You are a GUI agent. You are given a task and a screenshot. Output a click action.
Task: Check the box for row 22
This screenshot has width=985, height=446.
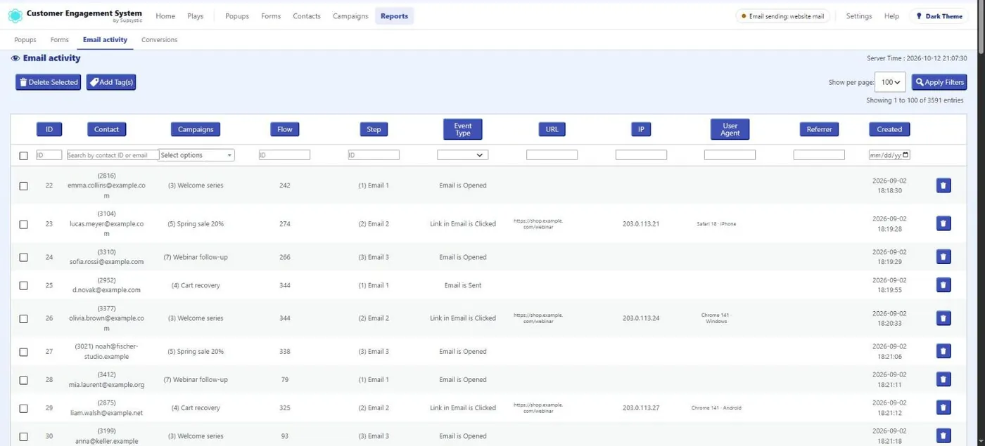coord(23,186)
